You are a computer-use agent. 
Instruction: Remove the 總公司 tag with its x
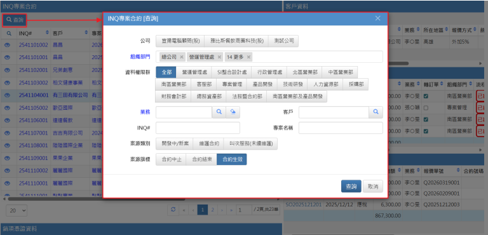pos(182,57)
